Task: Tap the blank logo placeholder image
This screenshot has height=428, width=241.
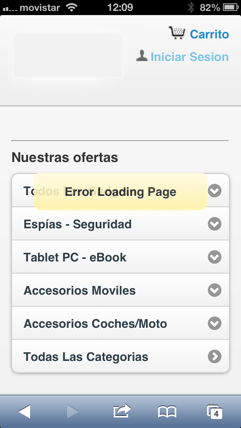Action: tap(68, 56)
